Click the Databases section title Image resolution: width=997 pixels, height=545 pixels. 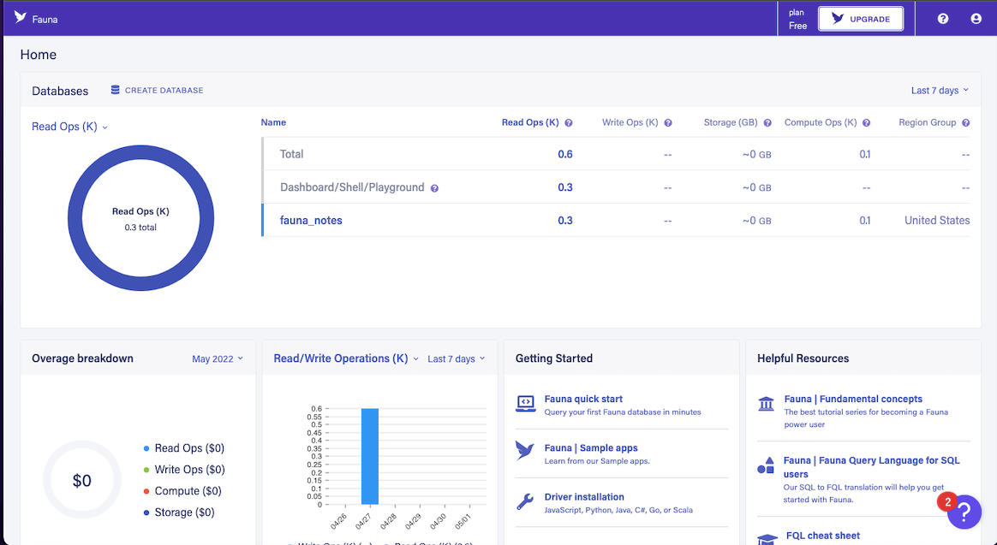[60, 91]
